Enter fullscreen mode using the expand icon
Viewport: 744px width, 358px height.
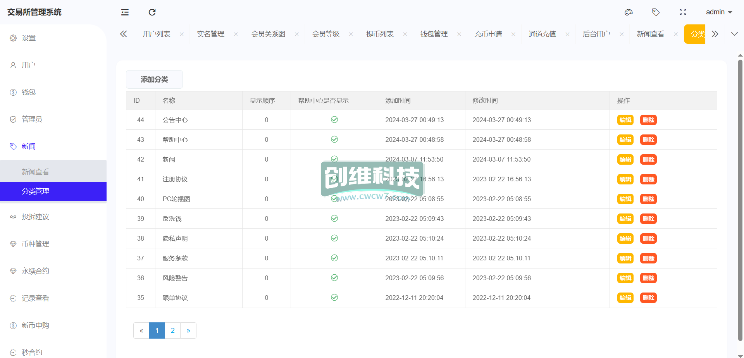[x=683, y=12]
